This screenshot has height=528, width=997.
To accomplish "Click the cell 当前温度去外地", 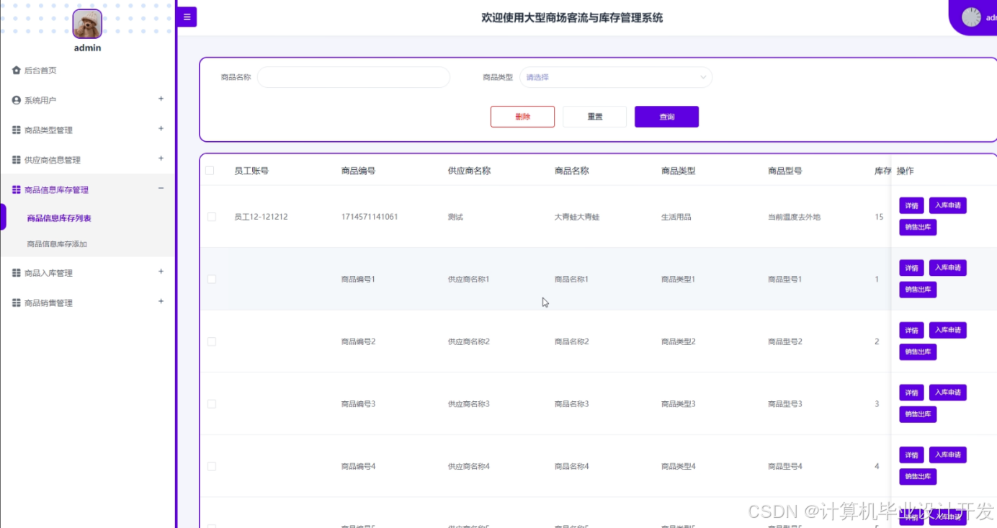I will (795, 217).
